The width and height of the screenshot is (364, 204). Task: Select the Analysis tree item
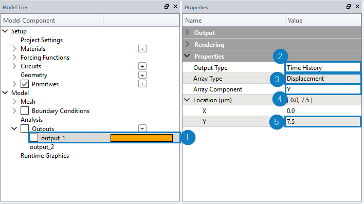tap(31, 120)
